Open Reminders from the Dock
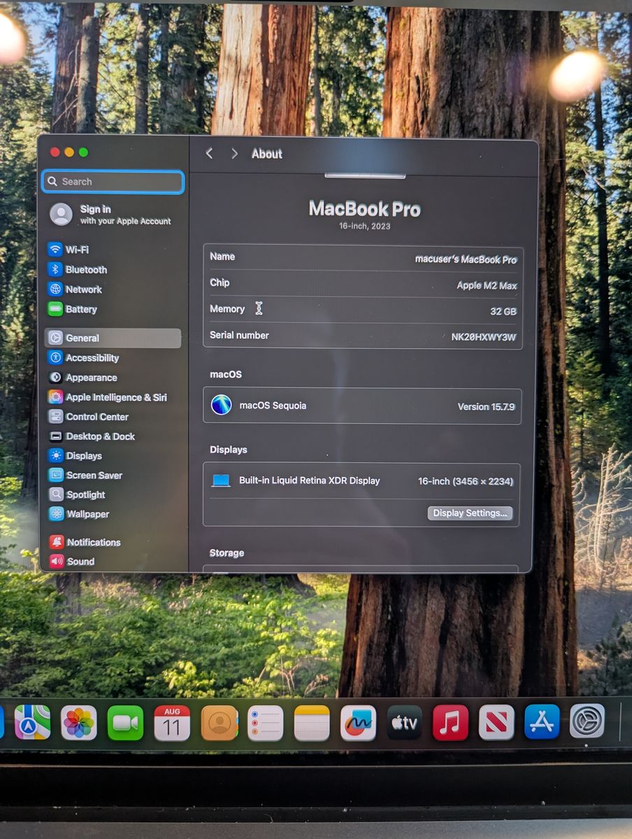 click(266, 722)
